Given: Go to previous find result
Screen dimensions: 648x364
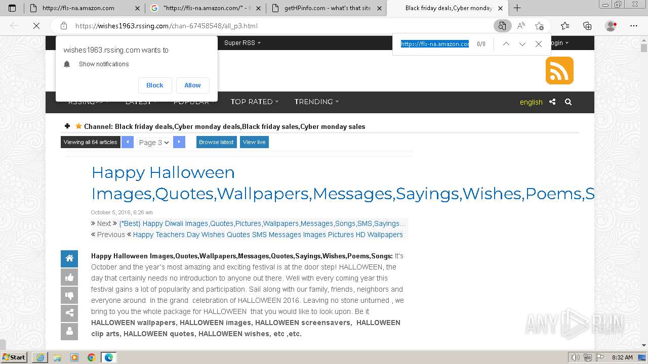Looking at the screenshot, I should tap(506, 44).
